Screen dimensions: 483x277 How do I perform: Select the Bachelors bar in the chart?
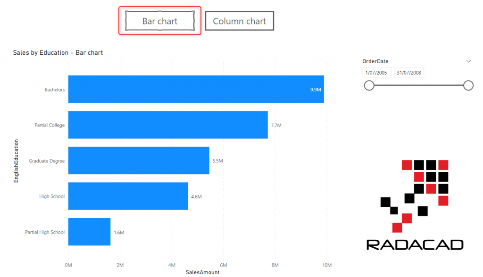[x=196, y=89]
